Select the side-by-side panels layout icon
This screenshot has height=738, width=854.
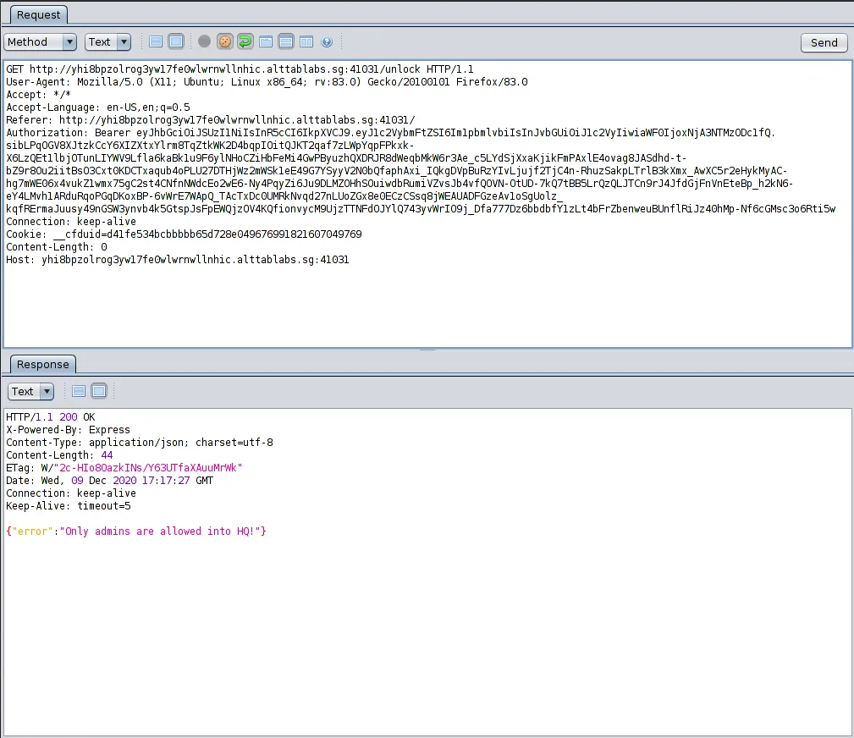[306, 41]
